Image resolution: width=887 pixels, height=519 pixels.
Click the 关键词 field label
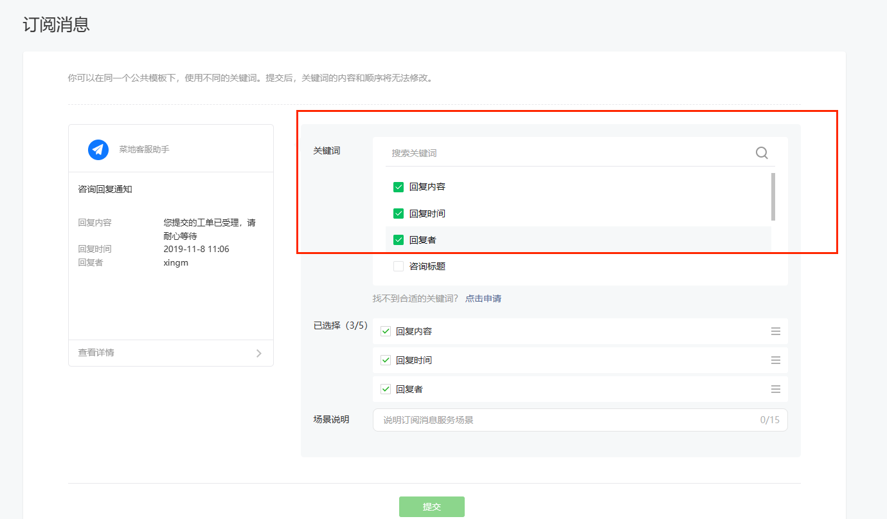327,150
